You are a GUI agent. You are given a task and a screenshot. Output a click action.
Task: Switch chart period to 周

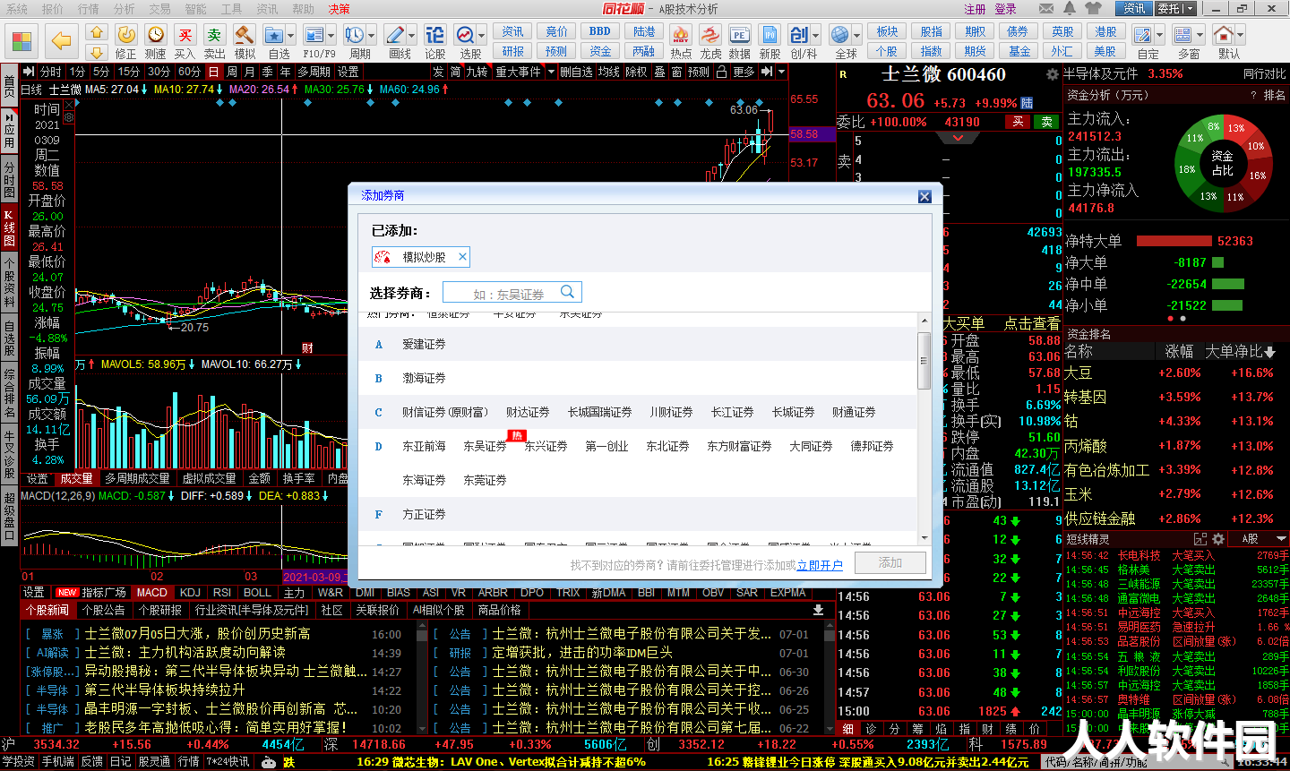(232, 72)
